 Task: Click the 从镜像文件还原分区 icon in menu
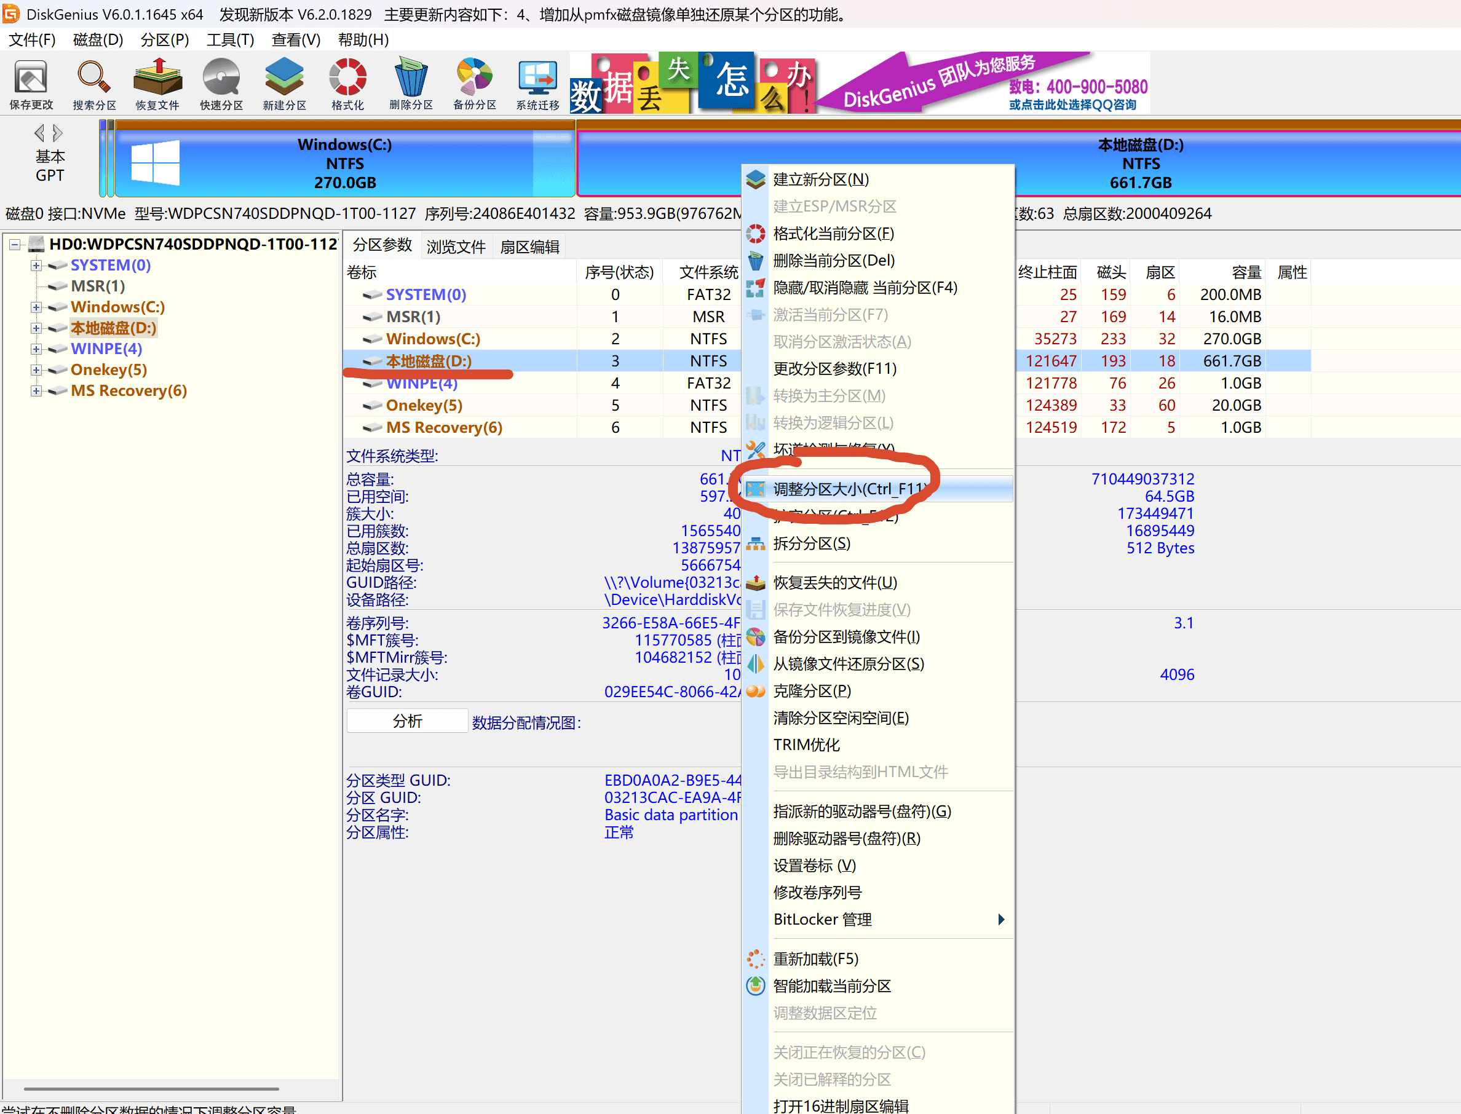755,665
